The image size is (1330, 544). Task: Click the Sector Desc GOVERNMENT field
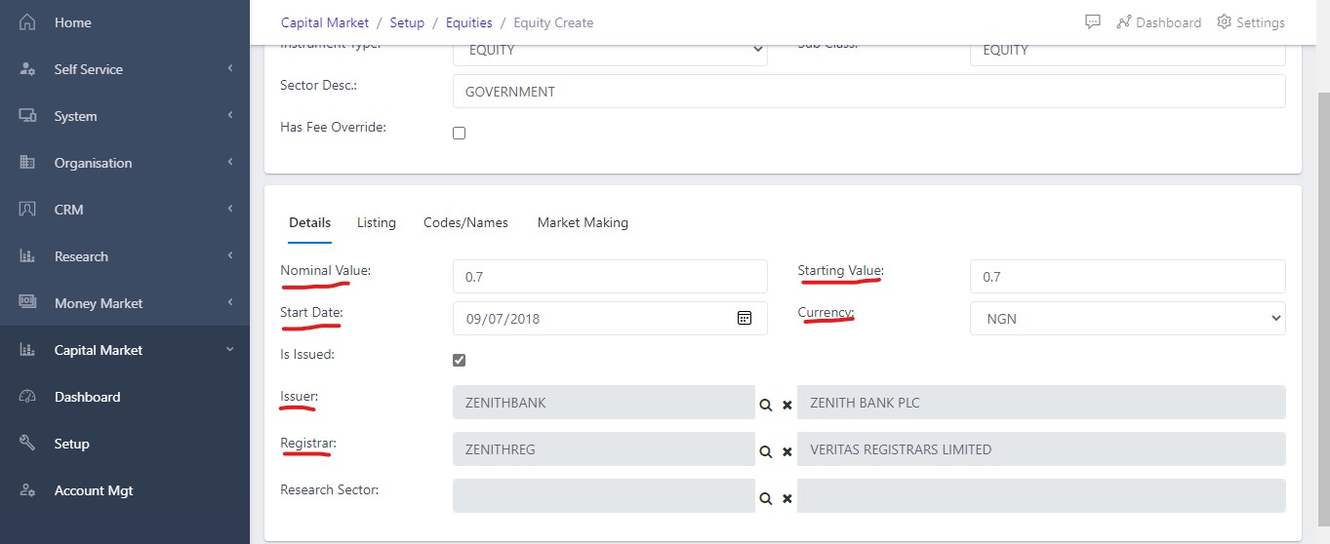pyautogui.click(x=869, y=92)
